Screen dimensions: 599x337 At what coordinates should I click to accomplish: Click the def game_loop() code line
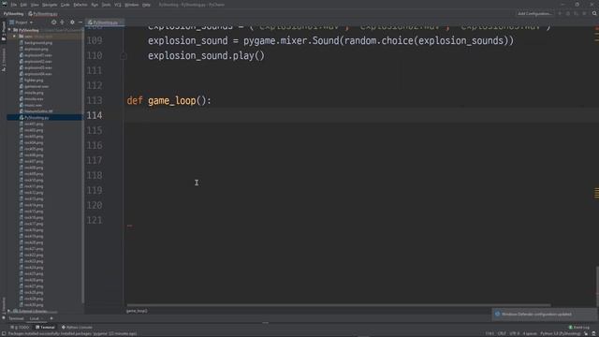[x=168, y=100]
